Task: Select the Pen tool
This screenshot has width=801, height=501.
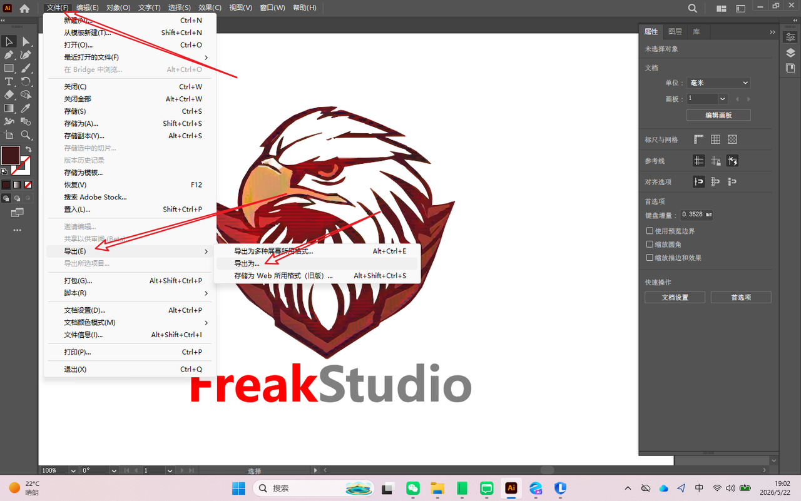Action: 9,54
